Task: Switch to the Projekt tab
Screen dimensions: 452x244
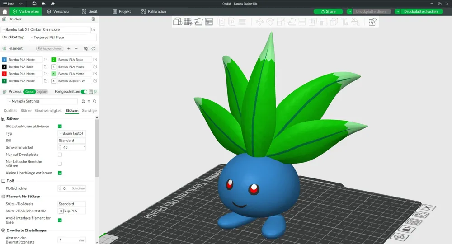Action: (122, 12)
